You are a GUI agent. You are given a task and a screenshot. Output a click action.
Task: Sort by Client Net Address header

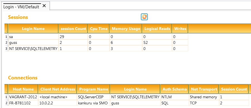(57, 89)
